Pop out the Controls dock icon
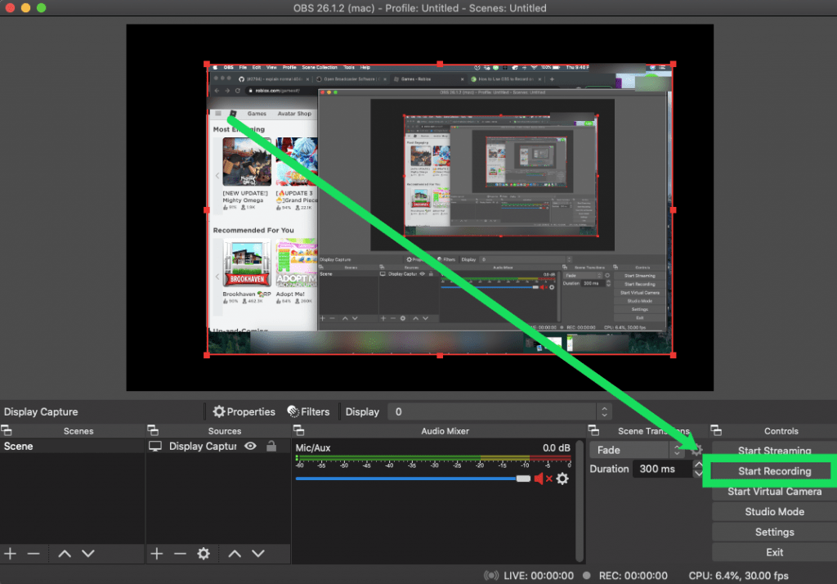Image resolution: width=837 pixels, height=584 pixels. (716, 430)
